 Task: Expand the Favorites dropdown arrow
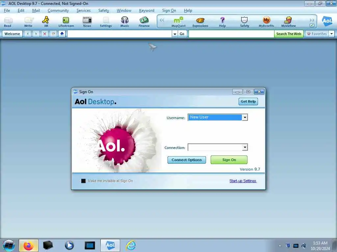click(332, 34)
